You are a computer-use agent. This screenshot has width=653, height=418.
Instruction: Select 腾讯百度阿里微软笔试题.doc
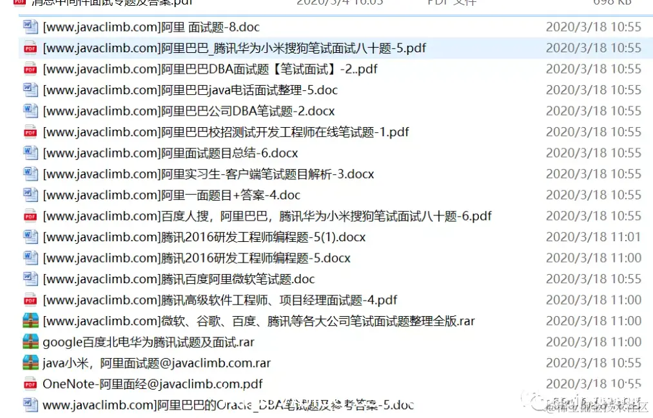(179, 279)
